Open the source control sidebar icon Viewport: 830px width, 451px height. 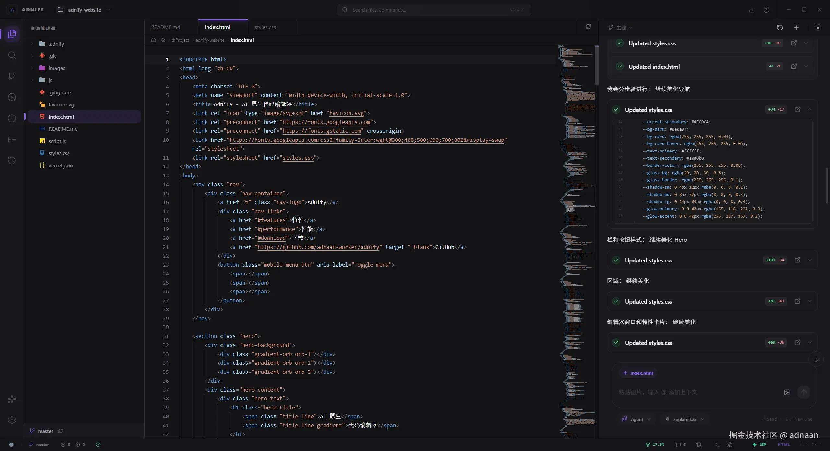click(x=12, y=76)
